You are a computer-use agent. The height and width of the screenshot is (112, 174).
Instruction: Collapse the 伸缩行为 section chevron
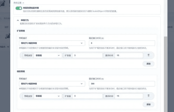pyautogui.click(x=18, y=20)
